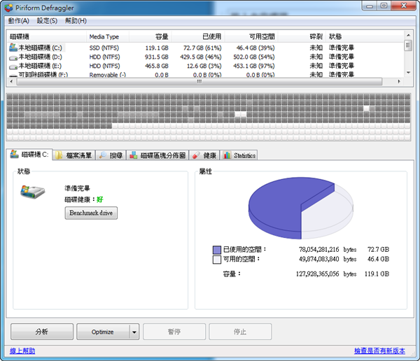Click the 可用的空間 white color swatch
420x361 pixels.
pos(217,260)
